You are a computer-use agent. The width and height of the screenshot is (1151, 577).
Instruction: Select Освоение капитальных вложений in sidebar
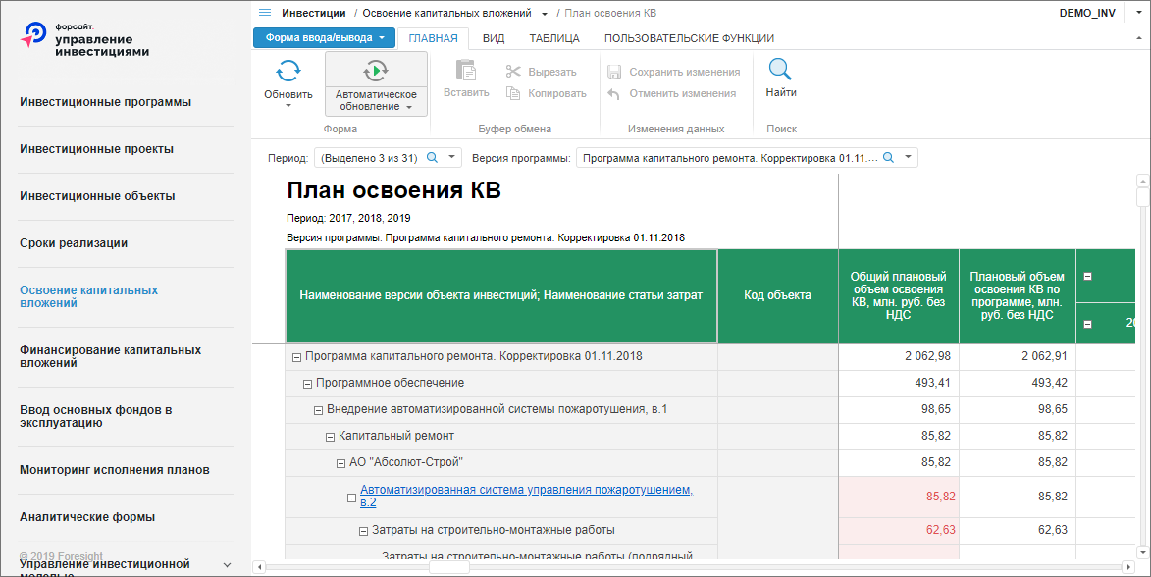point(89,296)
